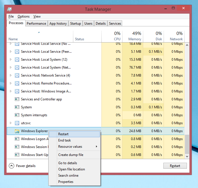Screen dimensions: 198x188
Task: Expand Service Host: Local System (Net... group
Action: click(x=11, y=67)
